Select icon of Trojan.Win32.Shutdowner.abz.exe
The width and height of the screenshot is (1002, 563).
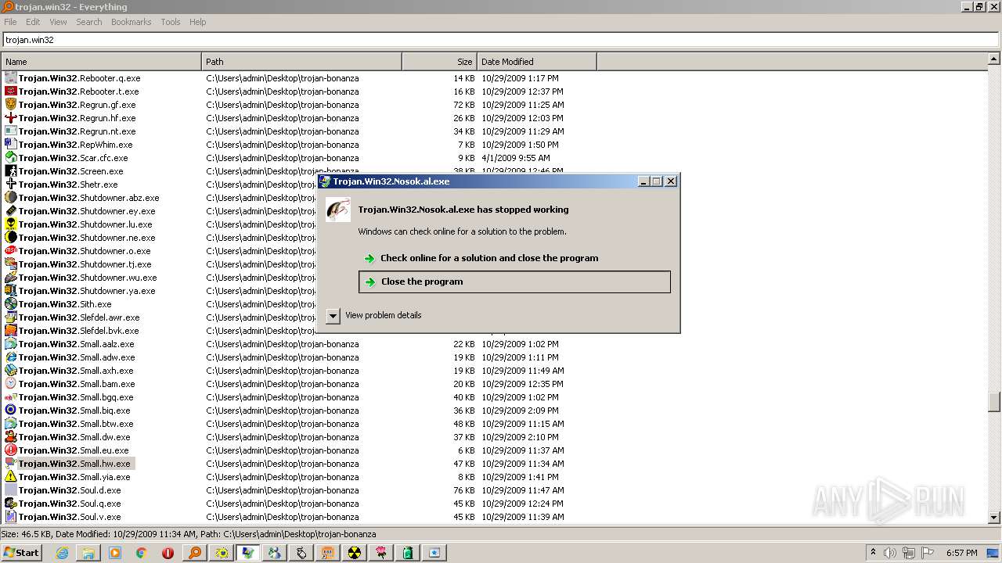click(11, 198)
